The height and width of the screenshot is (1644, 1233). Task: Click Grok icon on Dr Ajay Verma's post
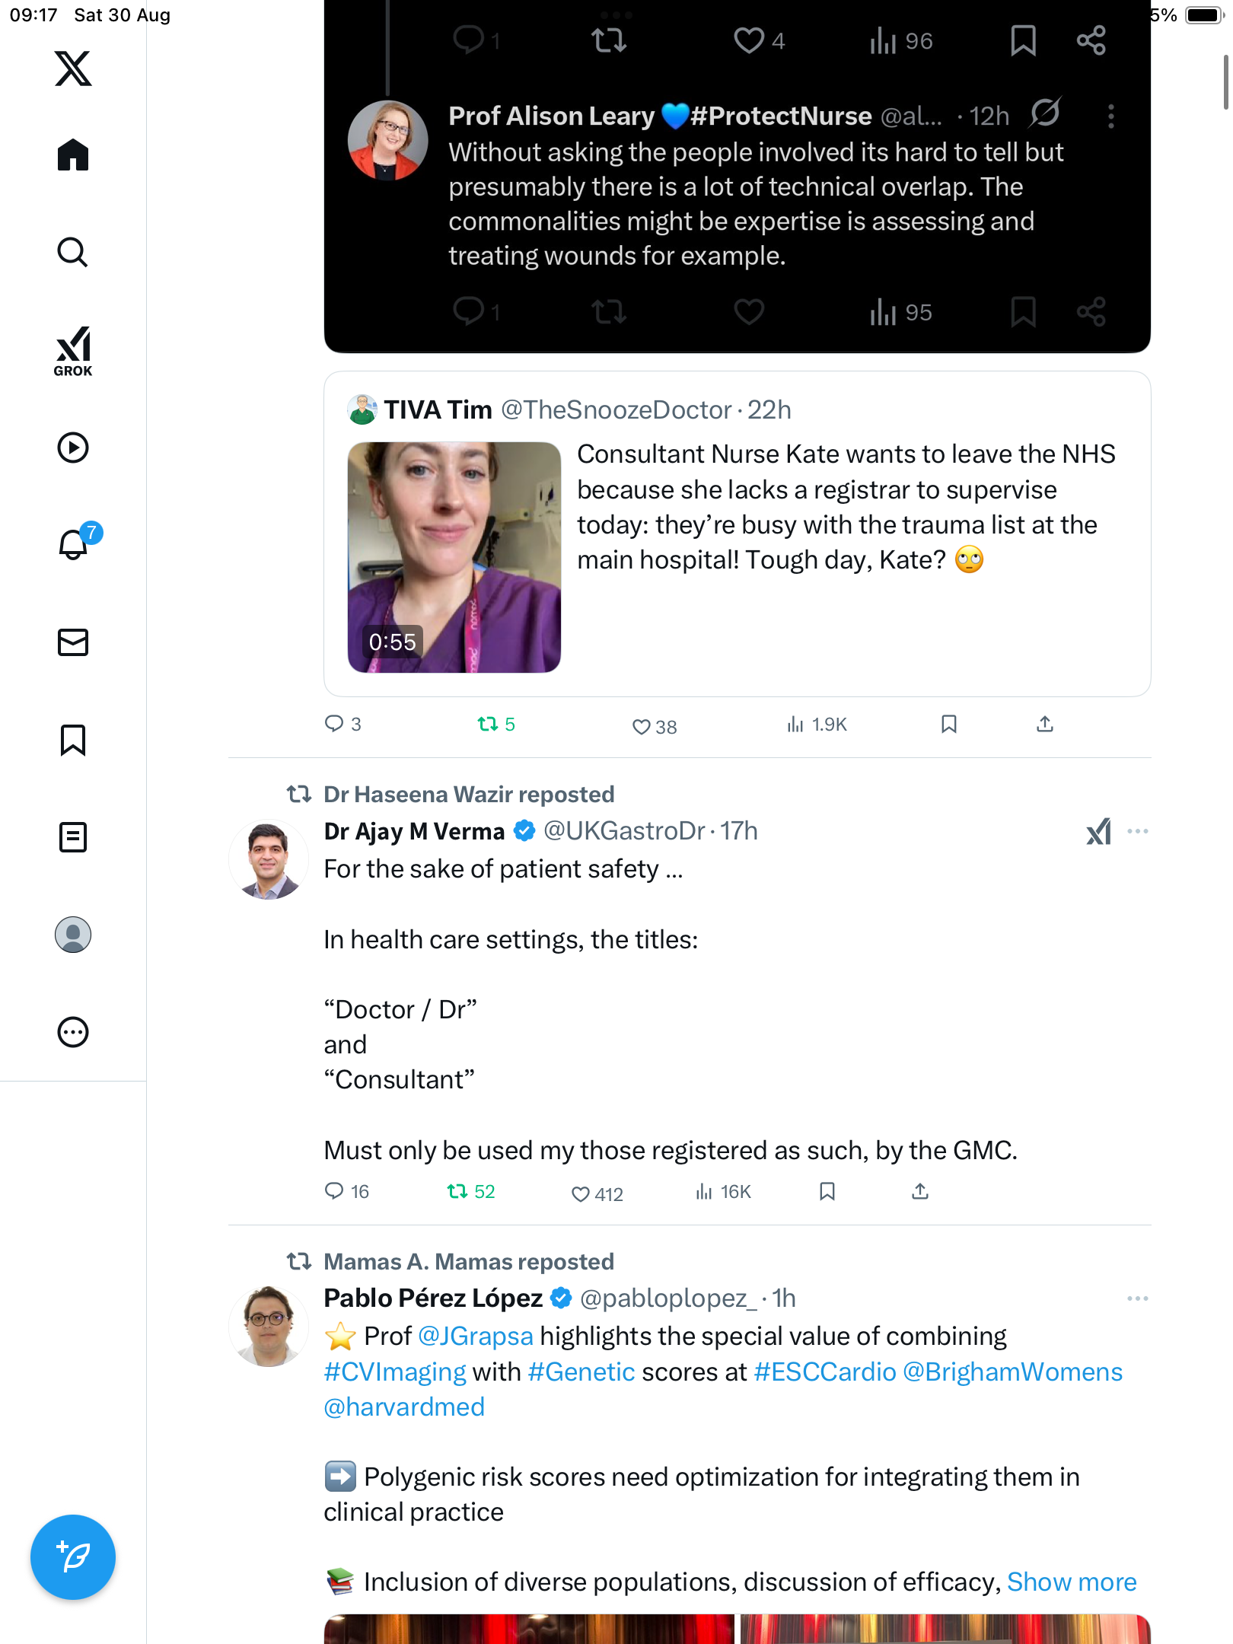(1098, 831)
